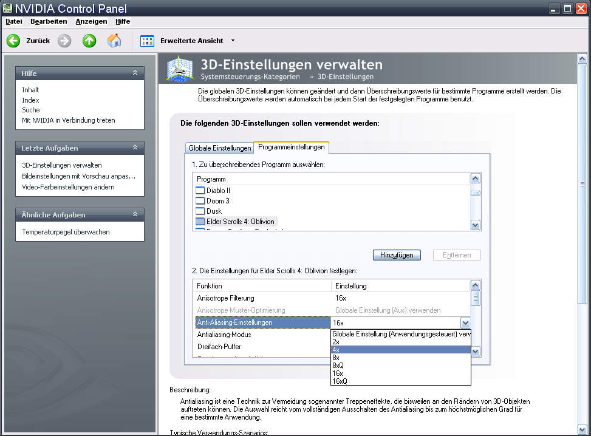Viewport: 591px width, 436px height.
Task: Click the Programm column header
Action: 332,179
